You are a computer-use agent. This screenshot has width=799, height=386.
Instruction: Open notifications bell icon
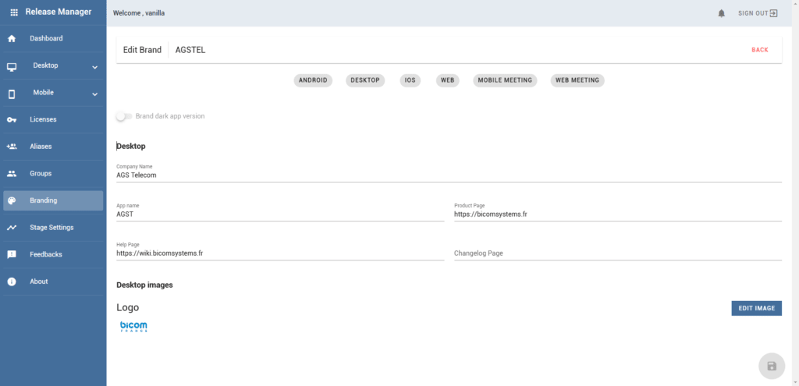(722, 13)
